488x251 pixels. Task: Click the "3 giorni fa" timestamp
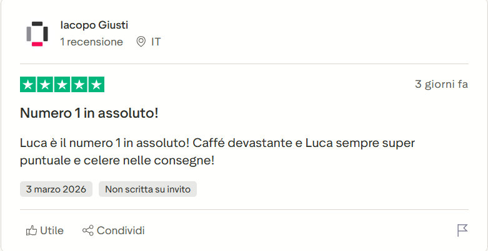(441, 84)
